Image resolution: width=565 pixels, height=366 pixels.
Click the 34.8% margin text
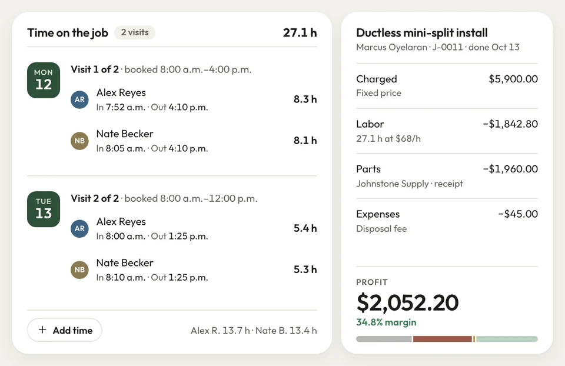tap(386, 322)
